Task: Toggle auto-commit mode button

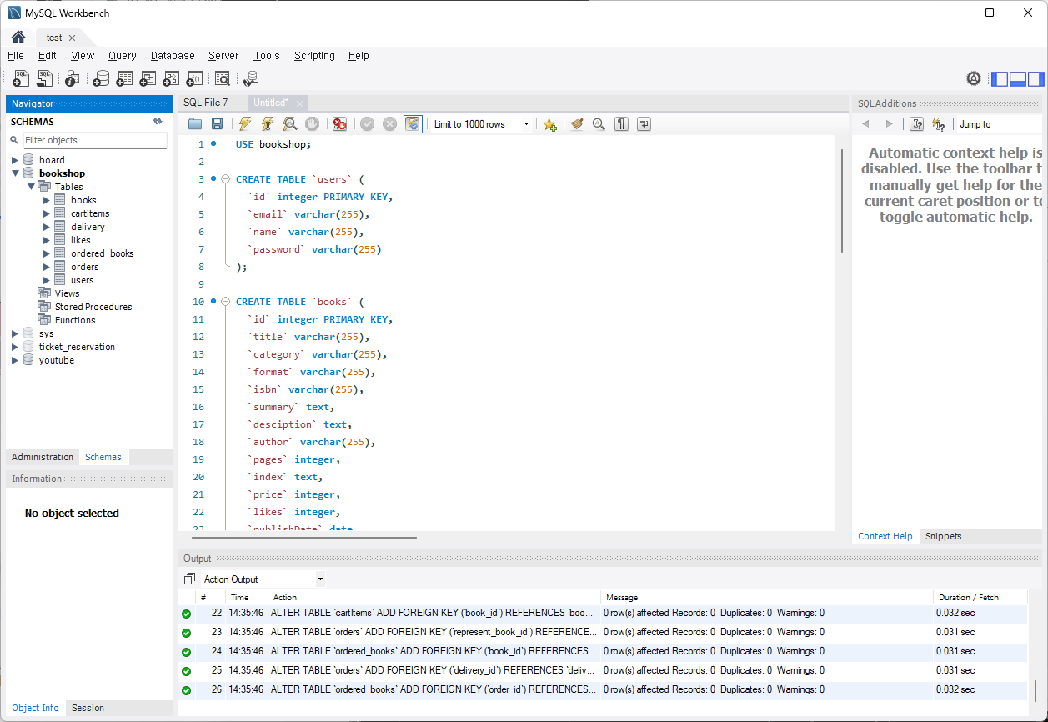Action: [413, 124]
